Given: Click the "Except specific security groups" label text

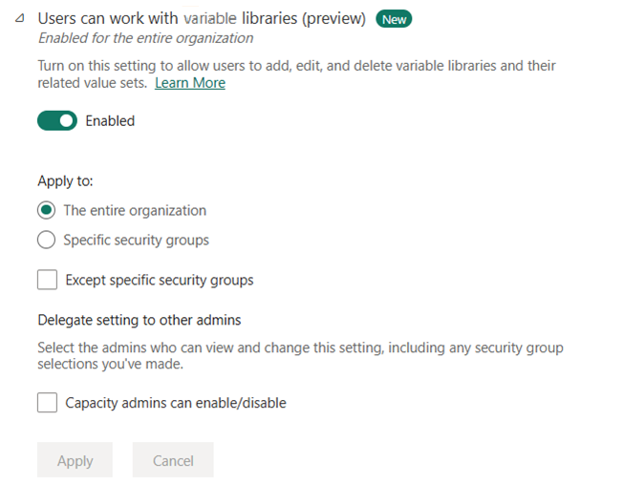Looking at the screenshot, I should pyautogui.click(x=159, y=281).
